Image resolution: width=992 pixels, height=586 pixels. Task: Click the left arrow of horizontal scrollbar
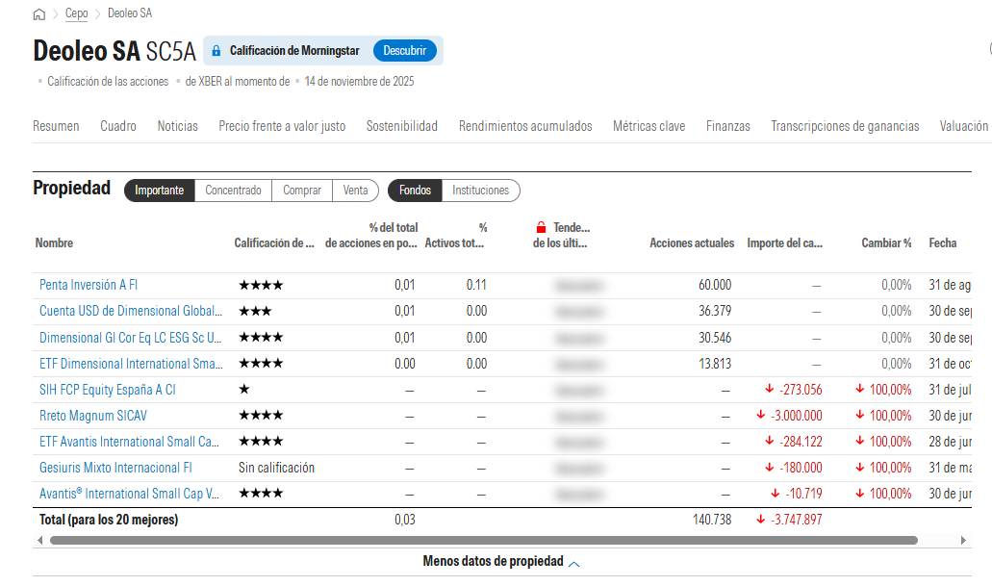tap(40, 541)
